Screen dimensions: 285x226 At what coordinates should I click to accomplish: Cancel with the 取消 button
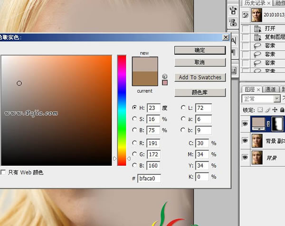200,63
